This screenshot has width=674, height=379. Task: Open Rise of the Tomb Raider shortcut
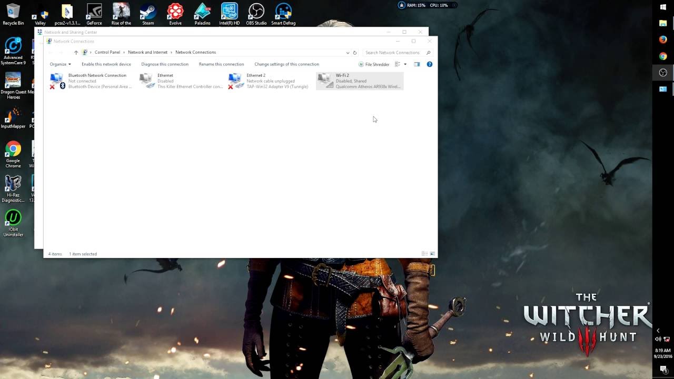tap(121, 14)
